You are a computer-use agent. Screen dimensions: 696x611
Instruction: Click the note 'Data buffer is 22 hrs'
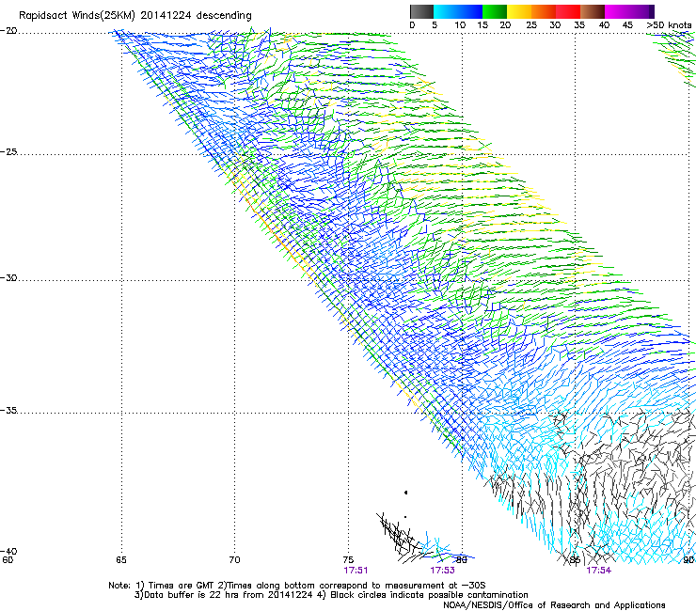189,595
